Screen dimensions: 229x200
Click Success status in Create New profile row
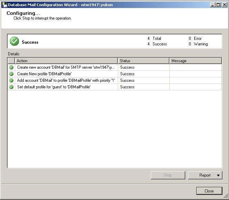127,74
